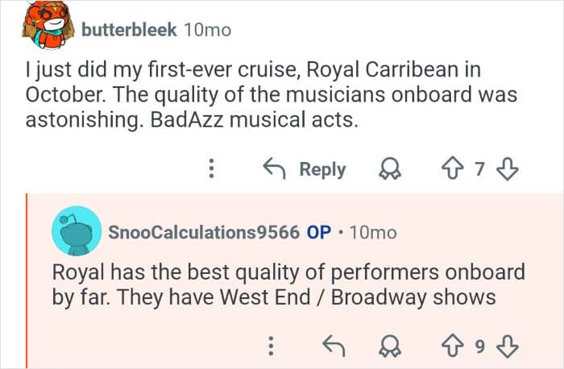Open the 10mo timestamp on butterbleek's comment
Viewport: 564px width, 369px height.
click(x=207, y=30)
